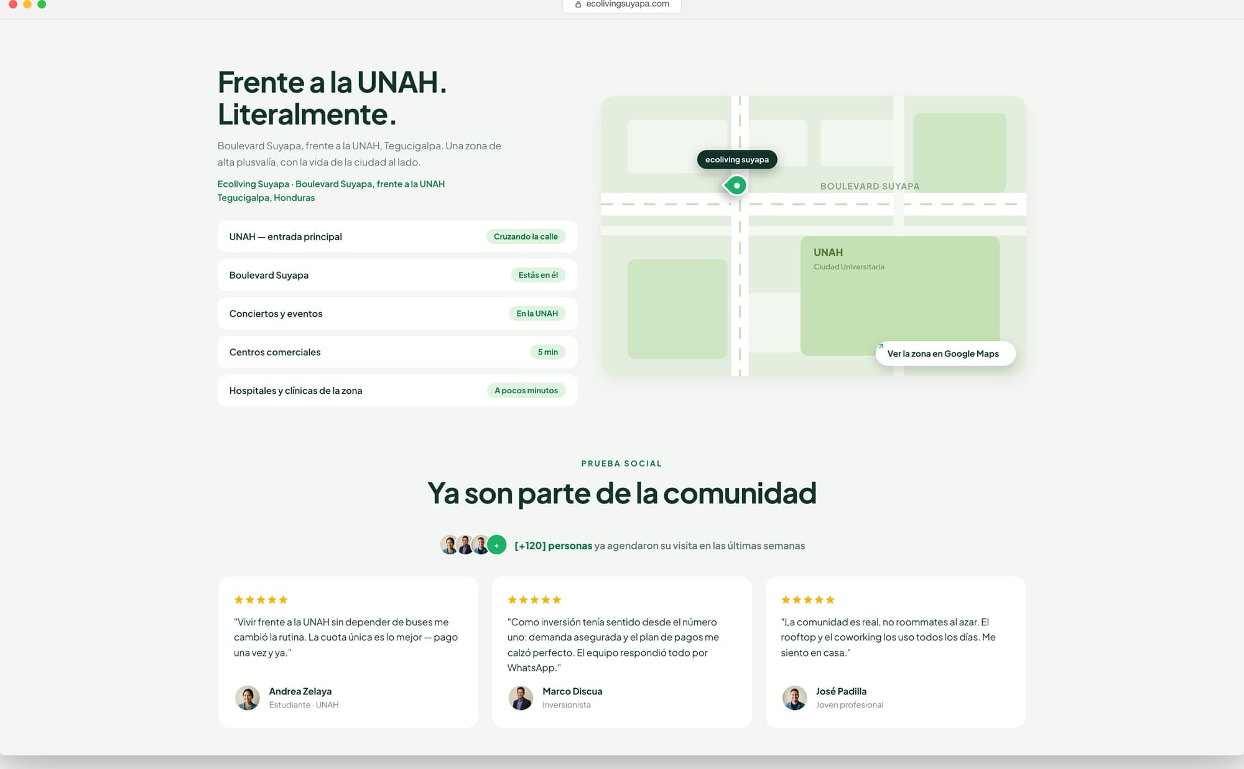The height and width of the screenshot is (769, 1244).
Task: Click the name 'Andrea Zelaya'
Action: pos(300,691)
